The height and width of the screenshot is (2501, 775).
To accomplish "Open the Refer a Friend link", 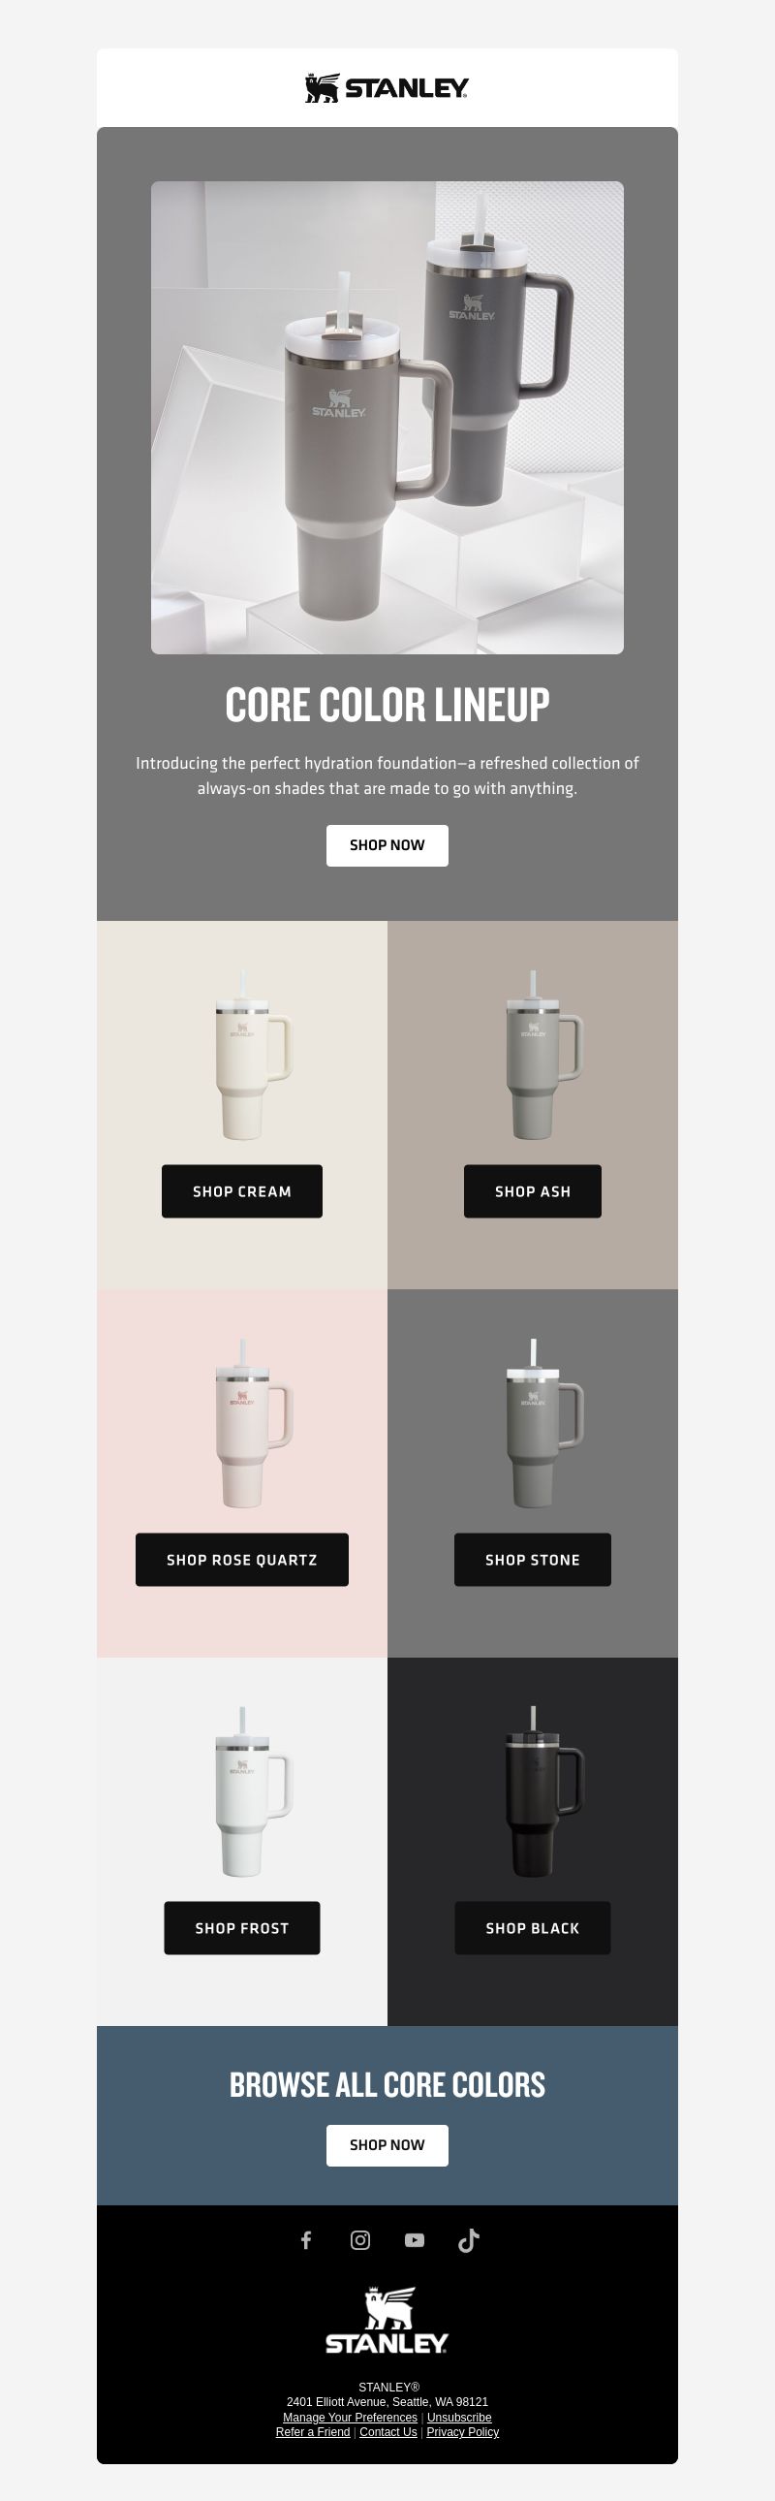I will point(312,2432).
